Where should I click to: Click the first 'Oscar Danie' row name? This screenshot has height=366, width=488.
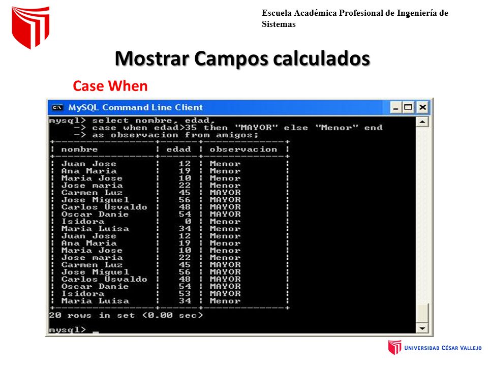coord(95,214)
